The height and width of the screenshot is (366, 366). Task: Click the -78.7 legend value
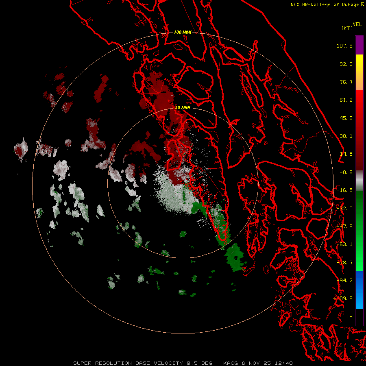(x=344, y=263)
